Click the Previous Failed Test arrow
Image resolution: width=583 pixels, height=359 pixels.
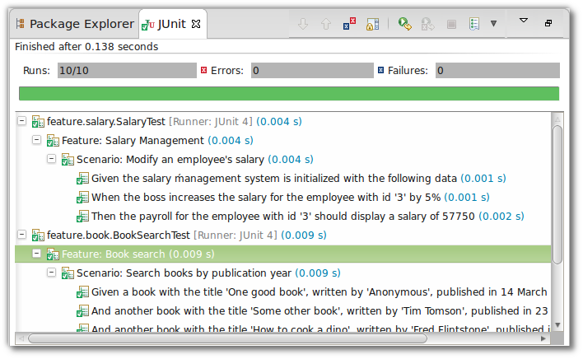[x=325, y=24]
